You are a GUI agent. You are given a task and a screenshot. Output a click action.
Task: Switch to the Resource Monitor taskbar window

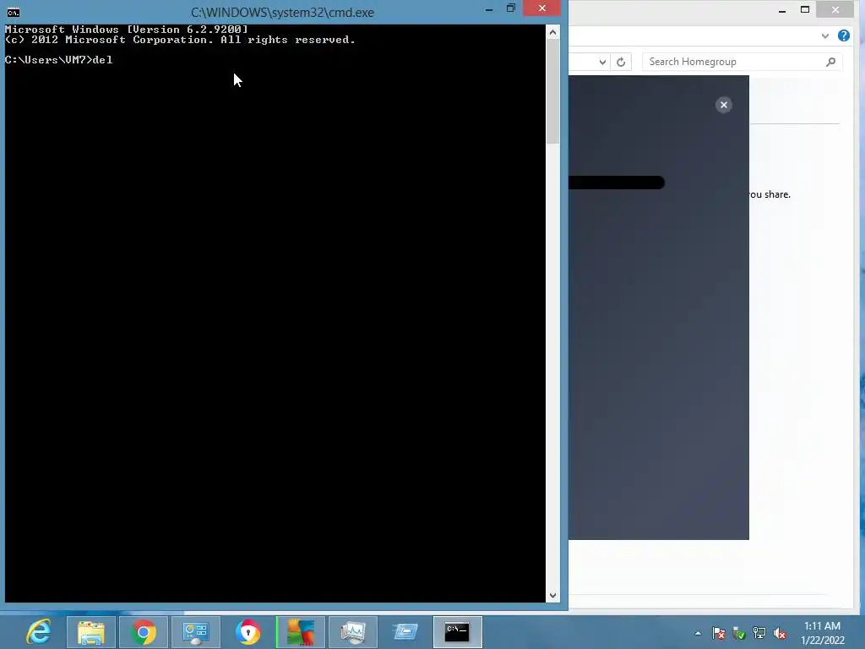[x=353, y=632]
